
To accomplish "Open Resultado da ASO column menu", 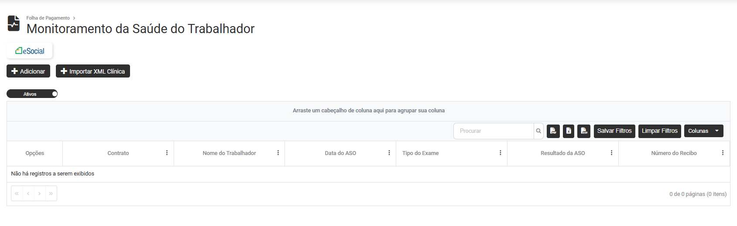I will tap(611, 153).
